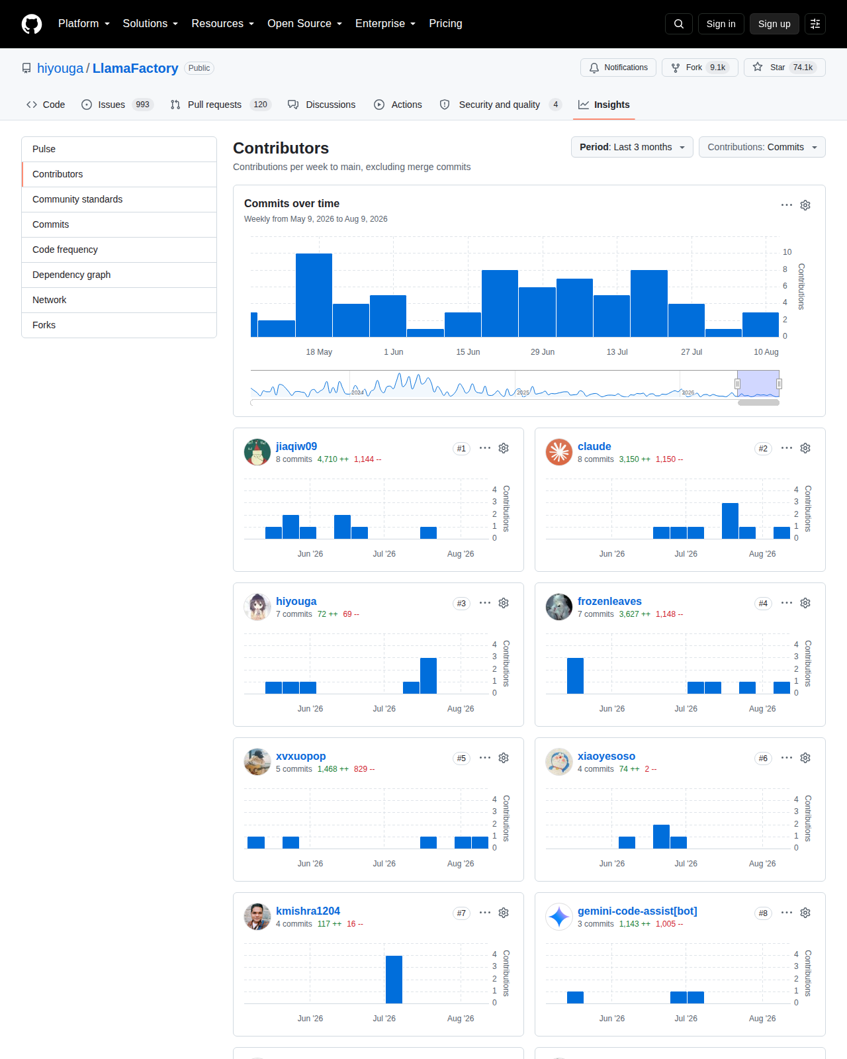Open the frozenleaves contributor profile link
Image resolution: width=847 pixels, height=1059 pixels.
pos(609,601)
